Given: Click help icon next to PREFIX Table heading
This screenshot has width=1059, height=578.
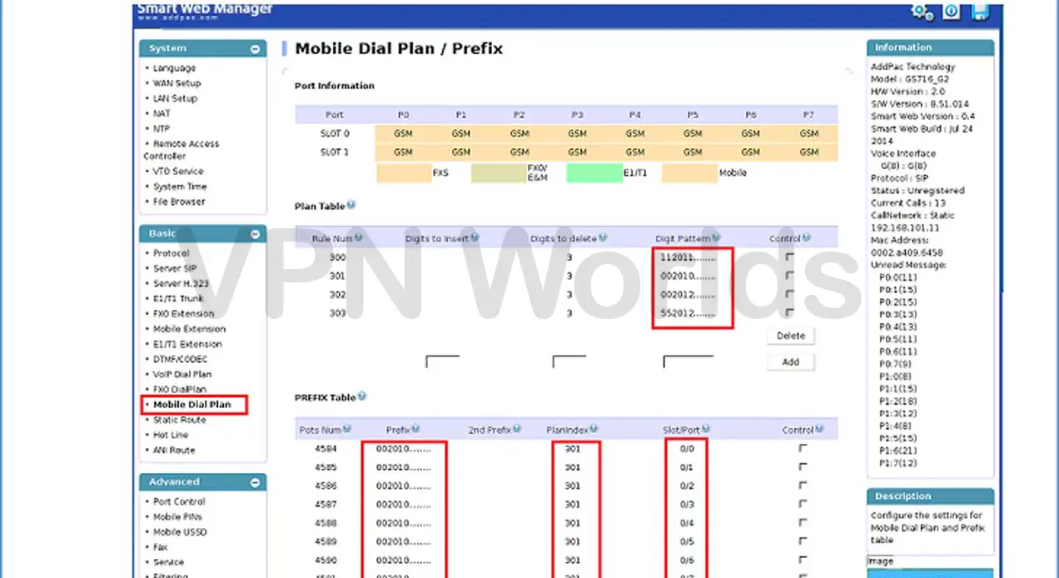Looking at the screenshot, I should click(361, 396).
